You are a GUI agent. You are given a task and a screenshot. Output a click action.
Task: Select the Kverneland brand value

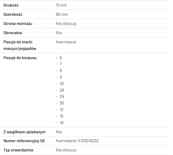(x=66, y=42)
